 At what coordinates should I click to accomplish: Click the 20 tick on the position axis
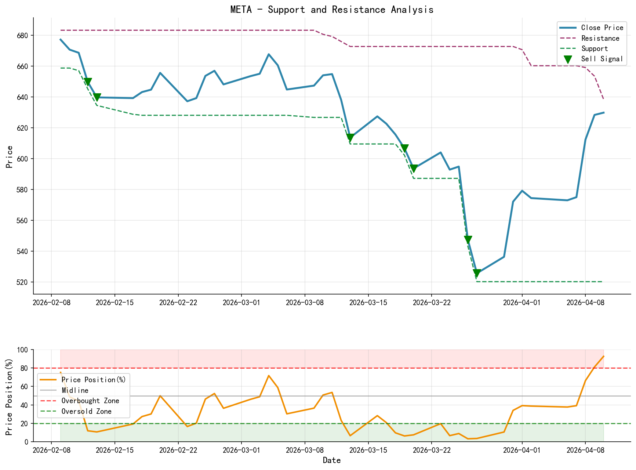click(25, 424)
